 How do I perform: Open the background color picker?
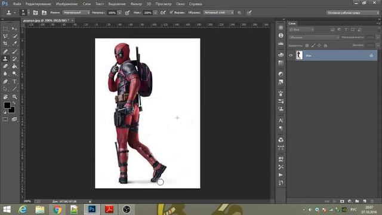coord(12,110)
